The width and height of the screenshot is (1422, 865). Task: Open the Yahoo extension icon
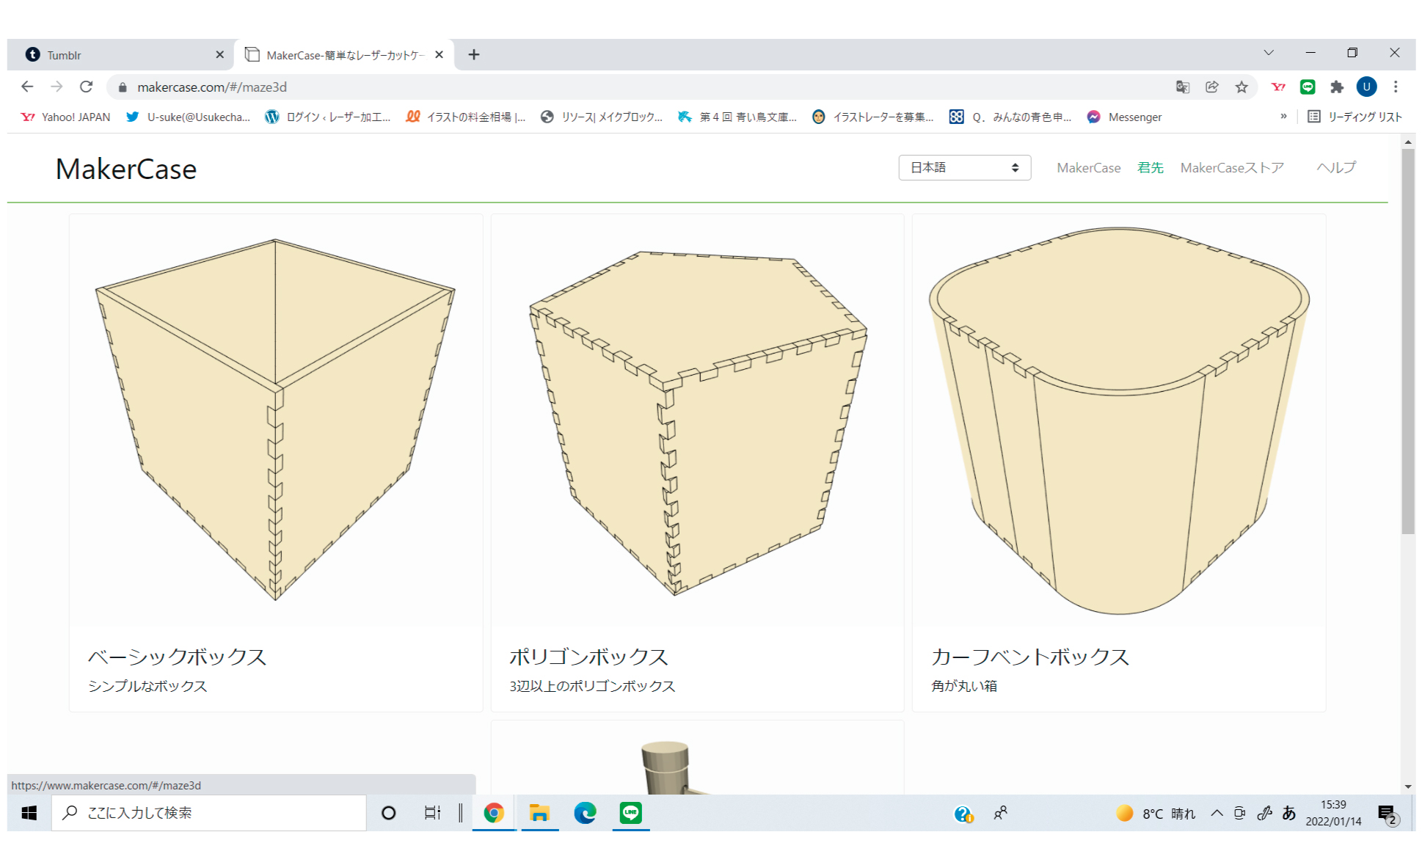click(x=1278, y=87)
